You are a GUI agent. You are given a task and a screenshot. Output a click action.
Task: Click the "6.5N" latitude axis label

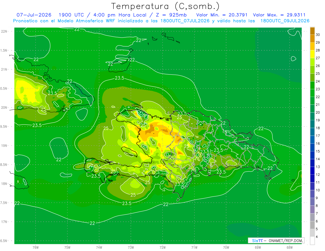tap(4, 241)
